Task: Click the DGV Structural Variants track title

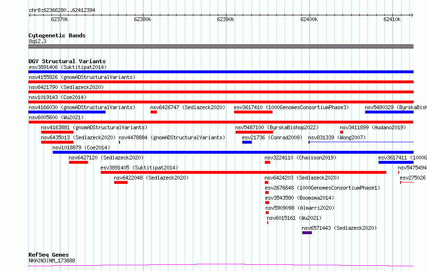Action: [x=67, y=61]
